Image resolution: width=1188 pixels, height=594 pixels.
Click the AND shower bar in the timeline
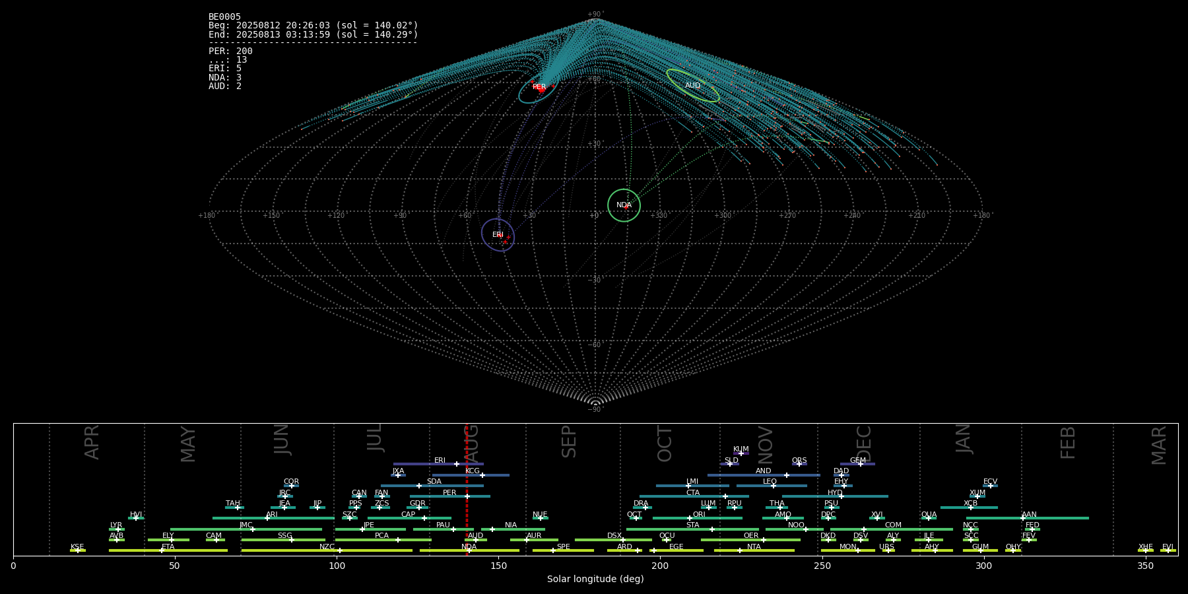click(x=764, y=475)
